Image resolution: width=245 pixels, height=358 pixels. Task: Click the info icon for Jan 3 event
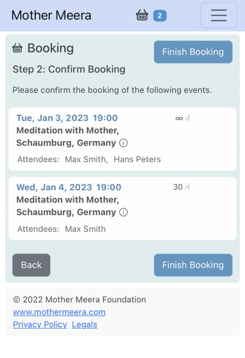[123, 143]
